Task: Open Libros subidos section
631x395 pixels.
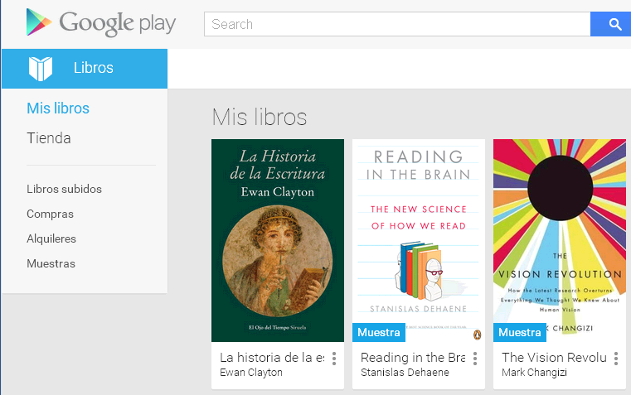Action: click(64, 189)
